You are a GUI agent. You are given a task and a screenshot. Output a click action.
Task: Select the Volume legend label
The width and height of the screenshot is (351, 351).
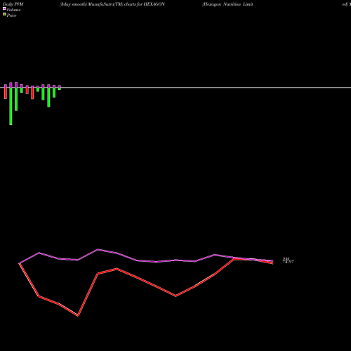(13, 10)
